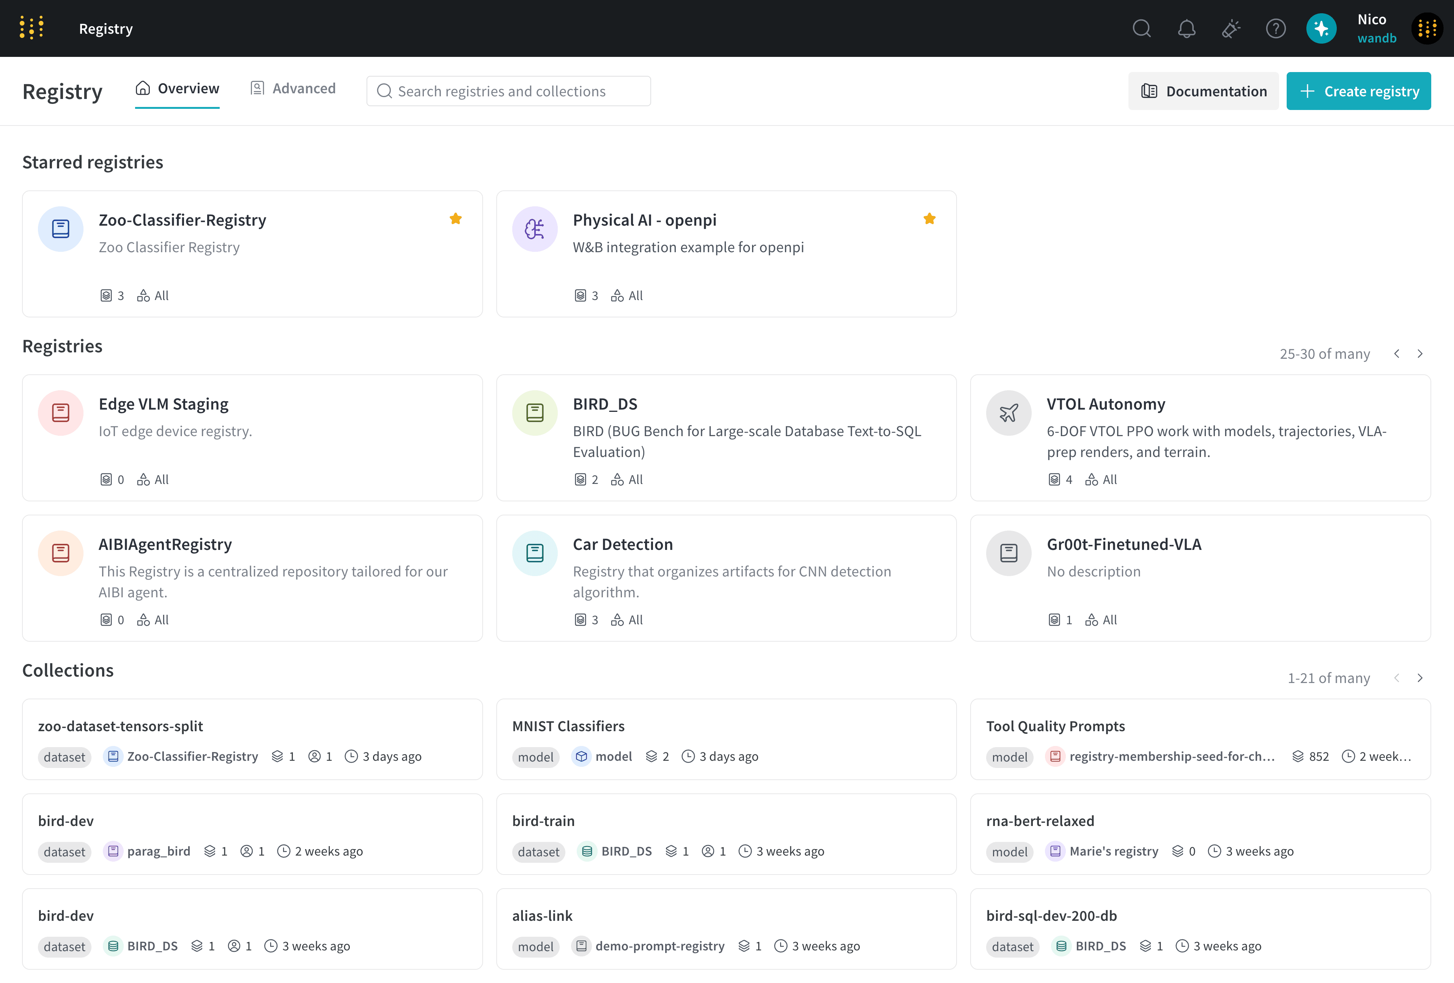Unstar the Zoo-Classifier-Registry

click(455, 218)
